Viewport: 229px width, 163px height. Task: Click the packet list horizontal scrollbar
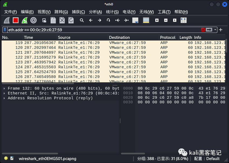(38, 83)
